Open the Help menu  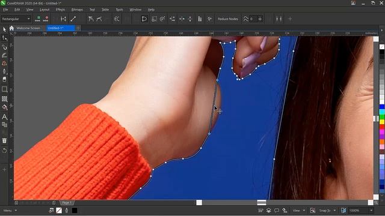pos(151,10)
